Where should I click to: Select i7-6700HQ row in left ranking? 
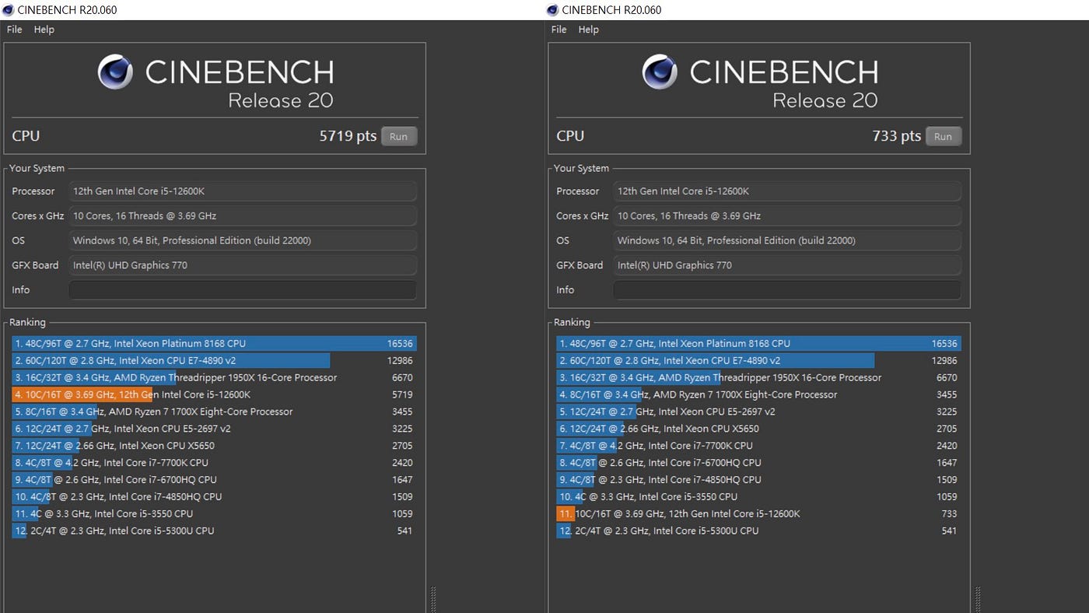tap(214, 480)
